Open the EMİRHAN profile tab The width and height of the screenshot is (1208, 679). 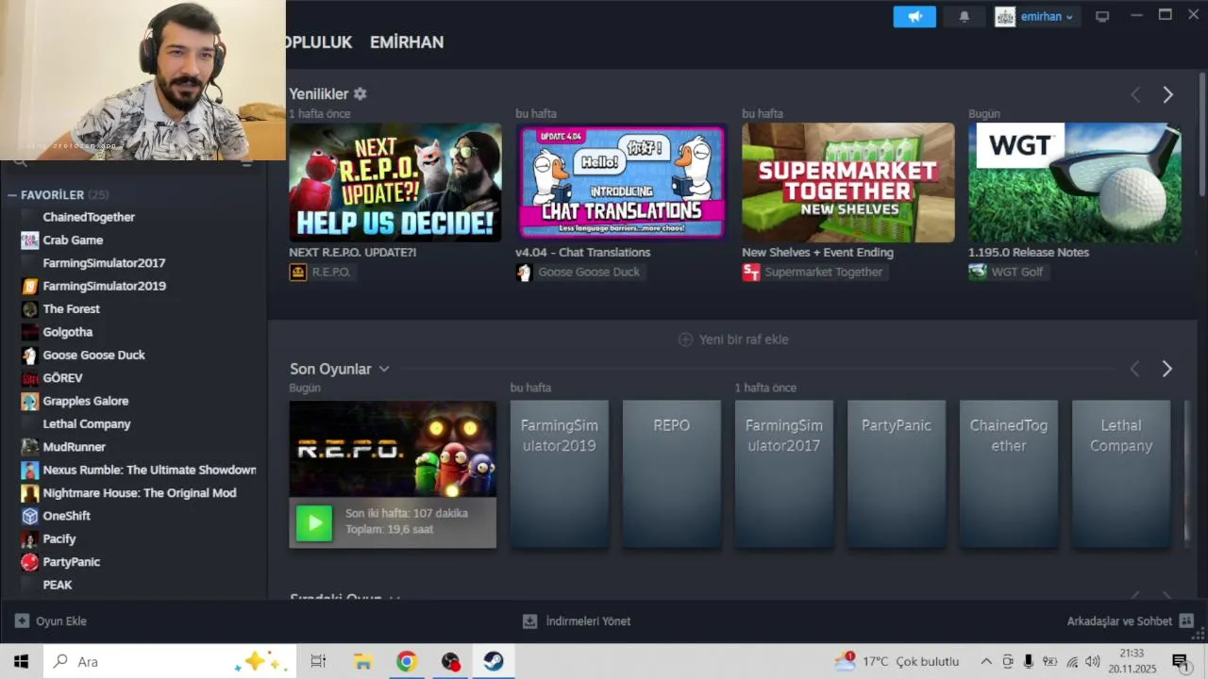[407, 41]
